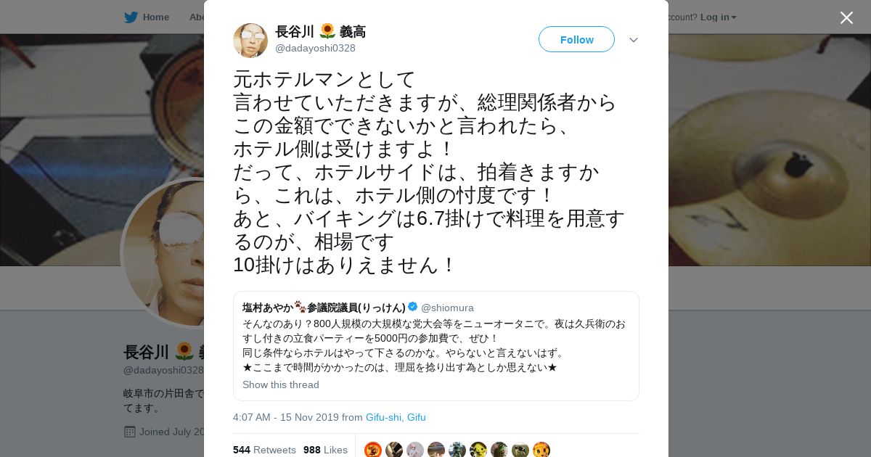
Task: Open the yellow Pikachu liker avatar
Action: click(478, 450)
